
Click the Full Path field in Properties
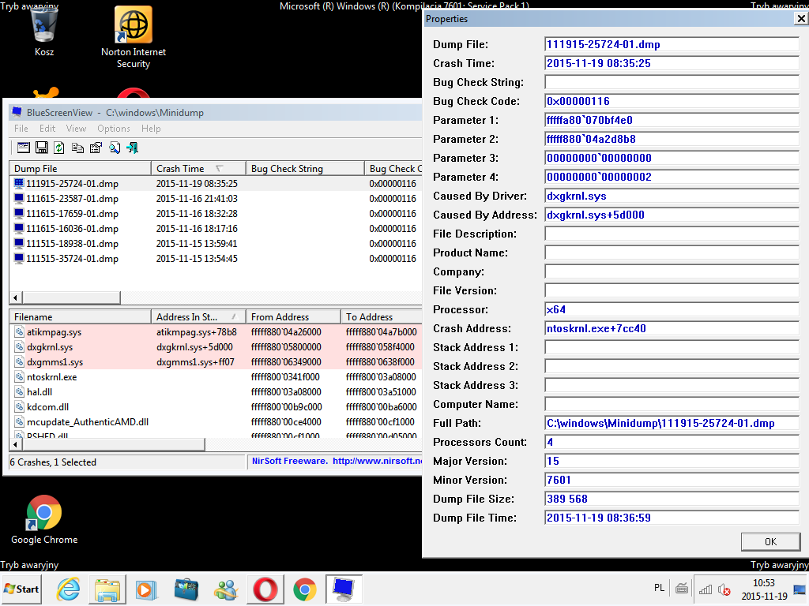click(x=672, y=423)
